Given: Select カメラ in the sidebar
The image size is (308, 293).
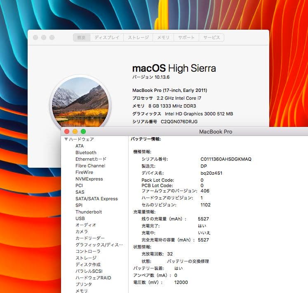Looking at the screenshot, I should [x=82, y=232].
